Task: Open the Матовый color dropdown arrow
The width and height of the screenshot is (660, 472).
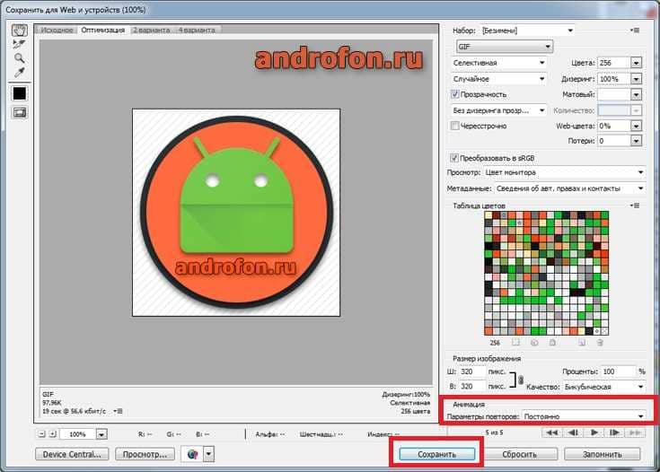Action: tap(636, 94)
